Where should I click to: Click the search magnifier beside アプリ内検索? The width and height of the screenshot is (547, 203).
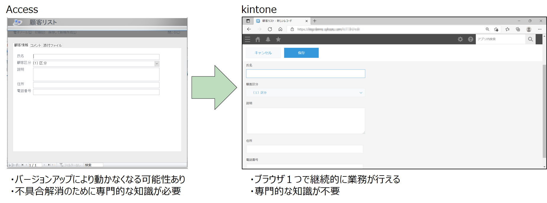(x=530, y=39)
